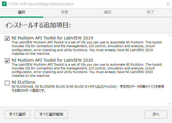Screen dimensions: 172x123
Task: Click the LabVIEW 2019 toolkit description paragraph
Action: [87, 48]
